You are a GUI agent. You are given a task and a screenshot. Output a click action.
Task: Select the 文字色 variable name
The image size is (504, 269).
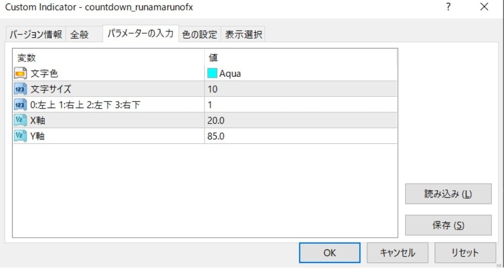(x=44, y=74)
